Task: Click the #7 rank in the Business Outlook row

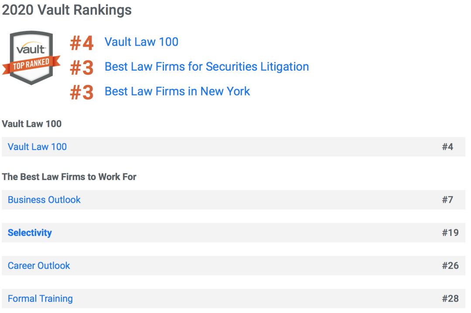Action: (x=447, y=200)
